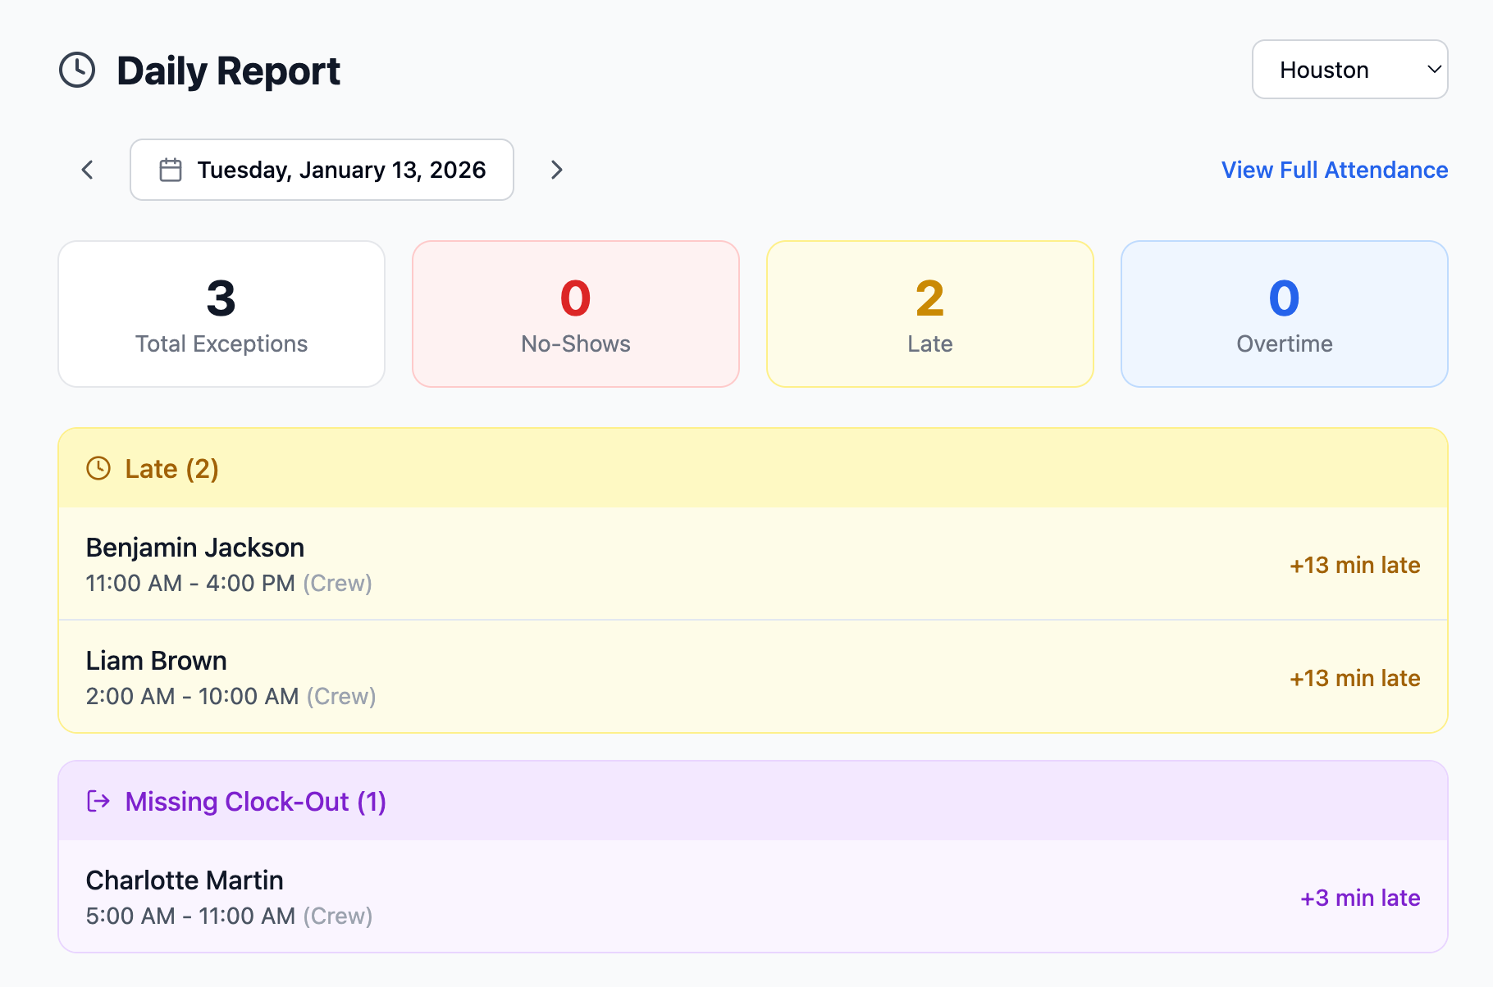This screenshot has height=987, width=1493.
Task: Advance to the next day arrow
Action: pos(556,170)
